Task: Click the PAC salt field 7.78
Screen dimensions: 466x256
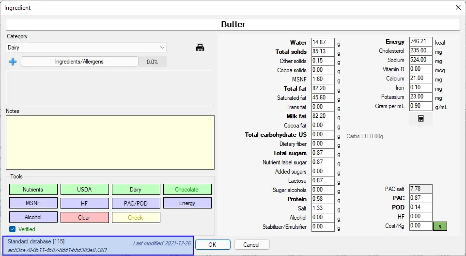Action: click(x=420, y=189)
